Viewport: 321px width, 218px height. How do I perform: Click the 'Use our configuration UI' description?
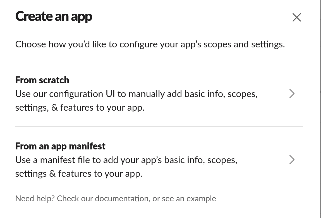point(136,94)
